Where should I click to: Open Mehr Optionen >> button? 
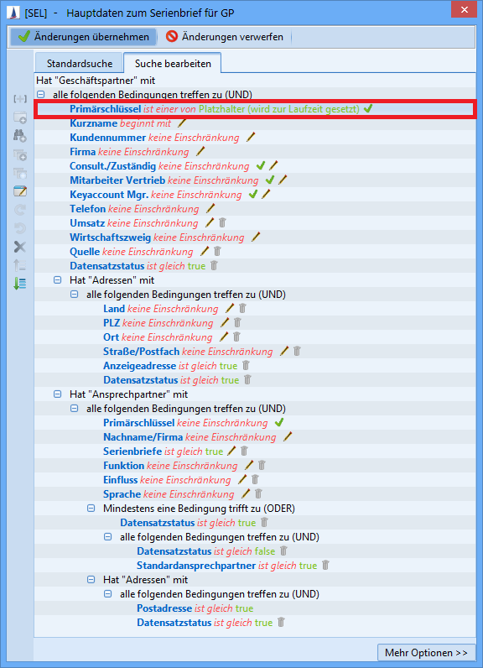[x=426, y=652]
